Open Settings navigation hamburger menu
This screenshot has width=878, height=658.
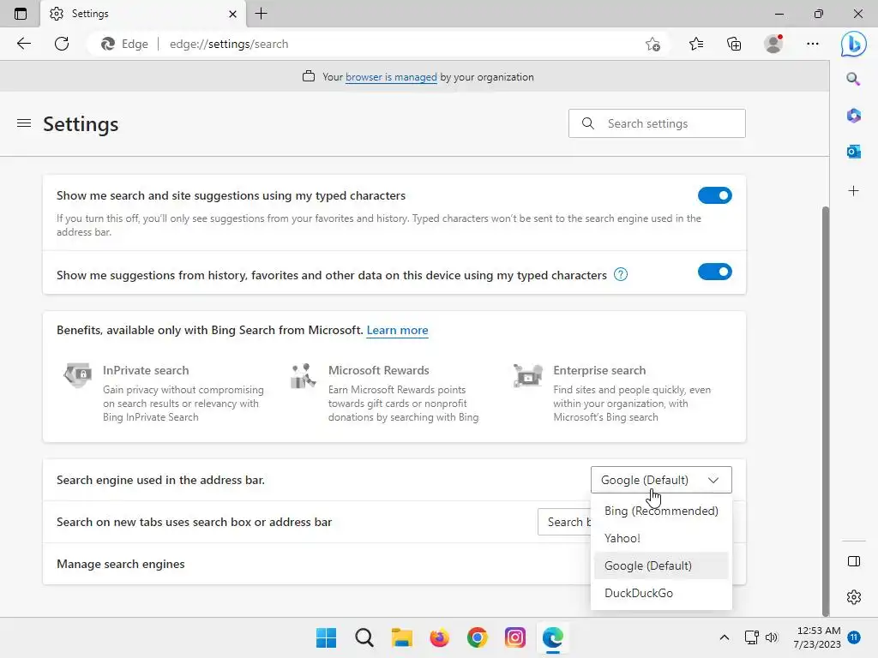(x=23, y=123)
